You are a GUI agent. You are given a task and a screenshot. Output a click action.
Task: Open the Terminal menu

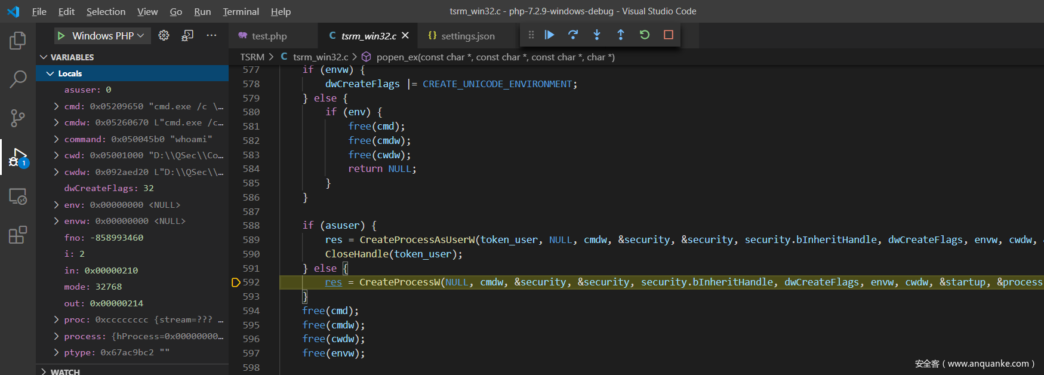(x=241, y=11)
